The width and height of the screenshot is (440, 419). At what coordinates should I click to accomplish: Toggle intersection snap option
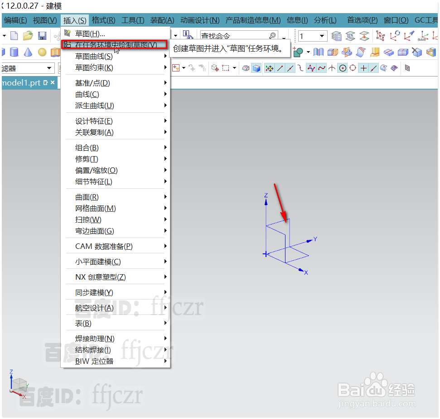[x=332, y=68]
